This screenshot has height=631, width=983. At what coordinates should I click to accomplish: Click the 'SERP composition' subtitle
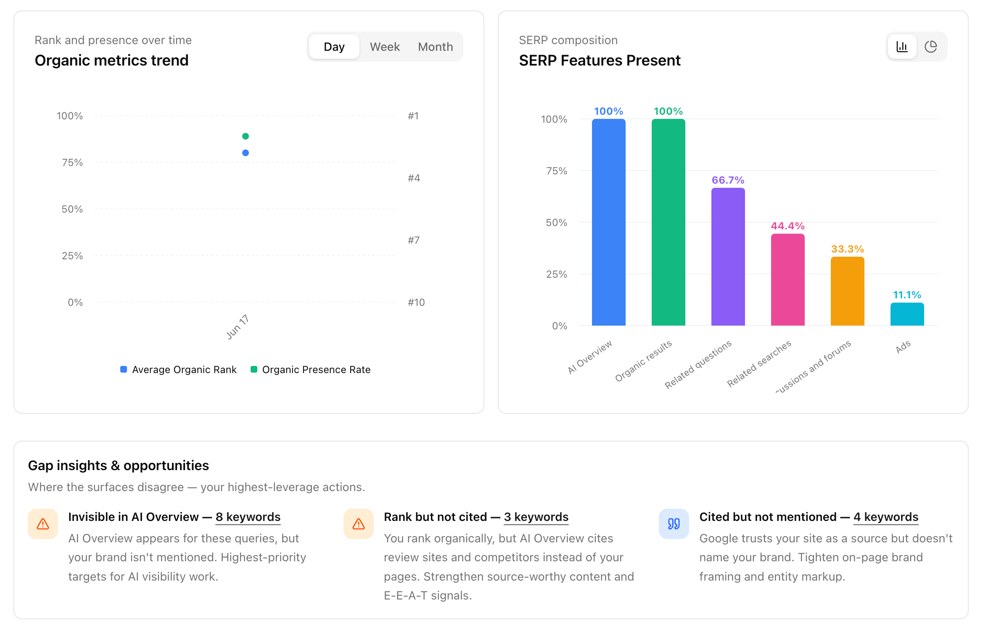click(568, 40)
